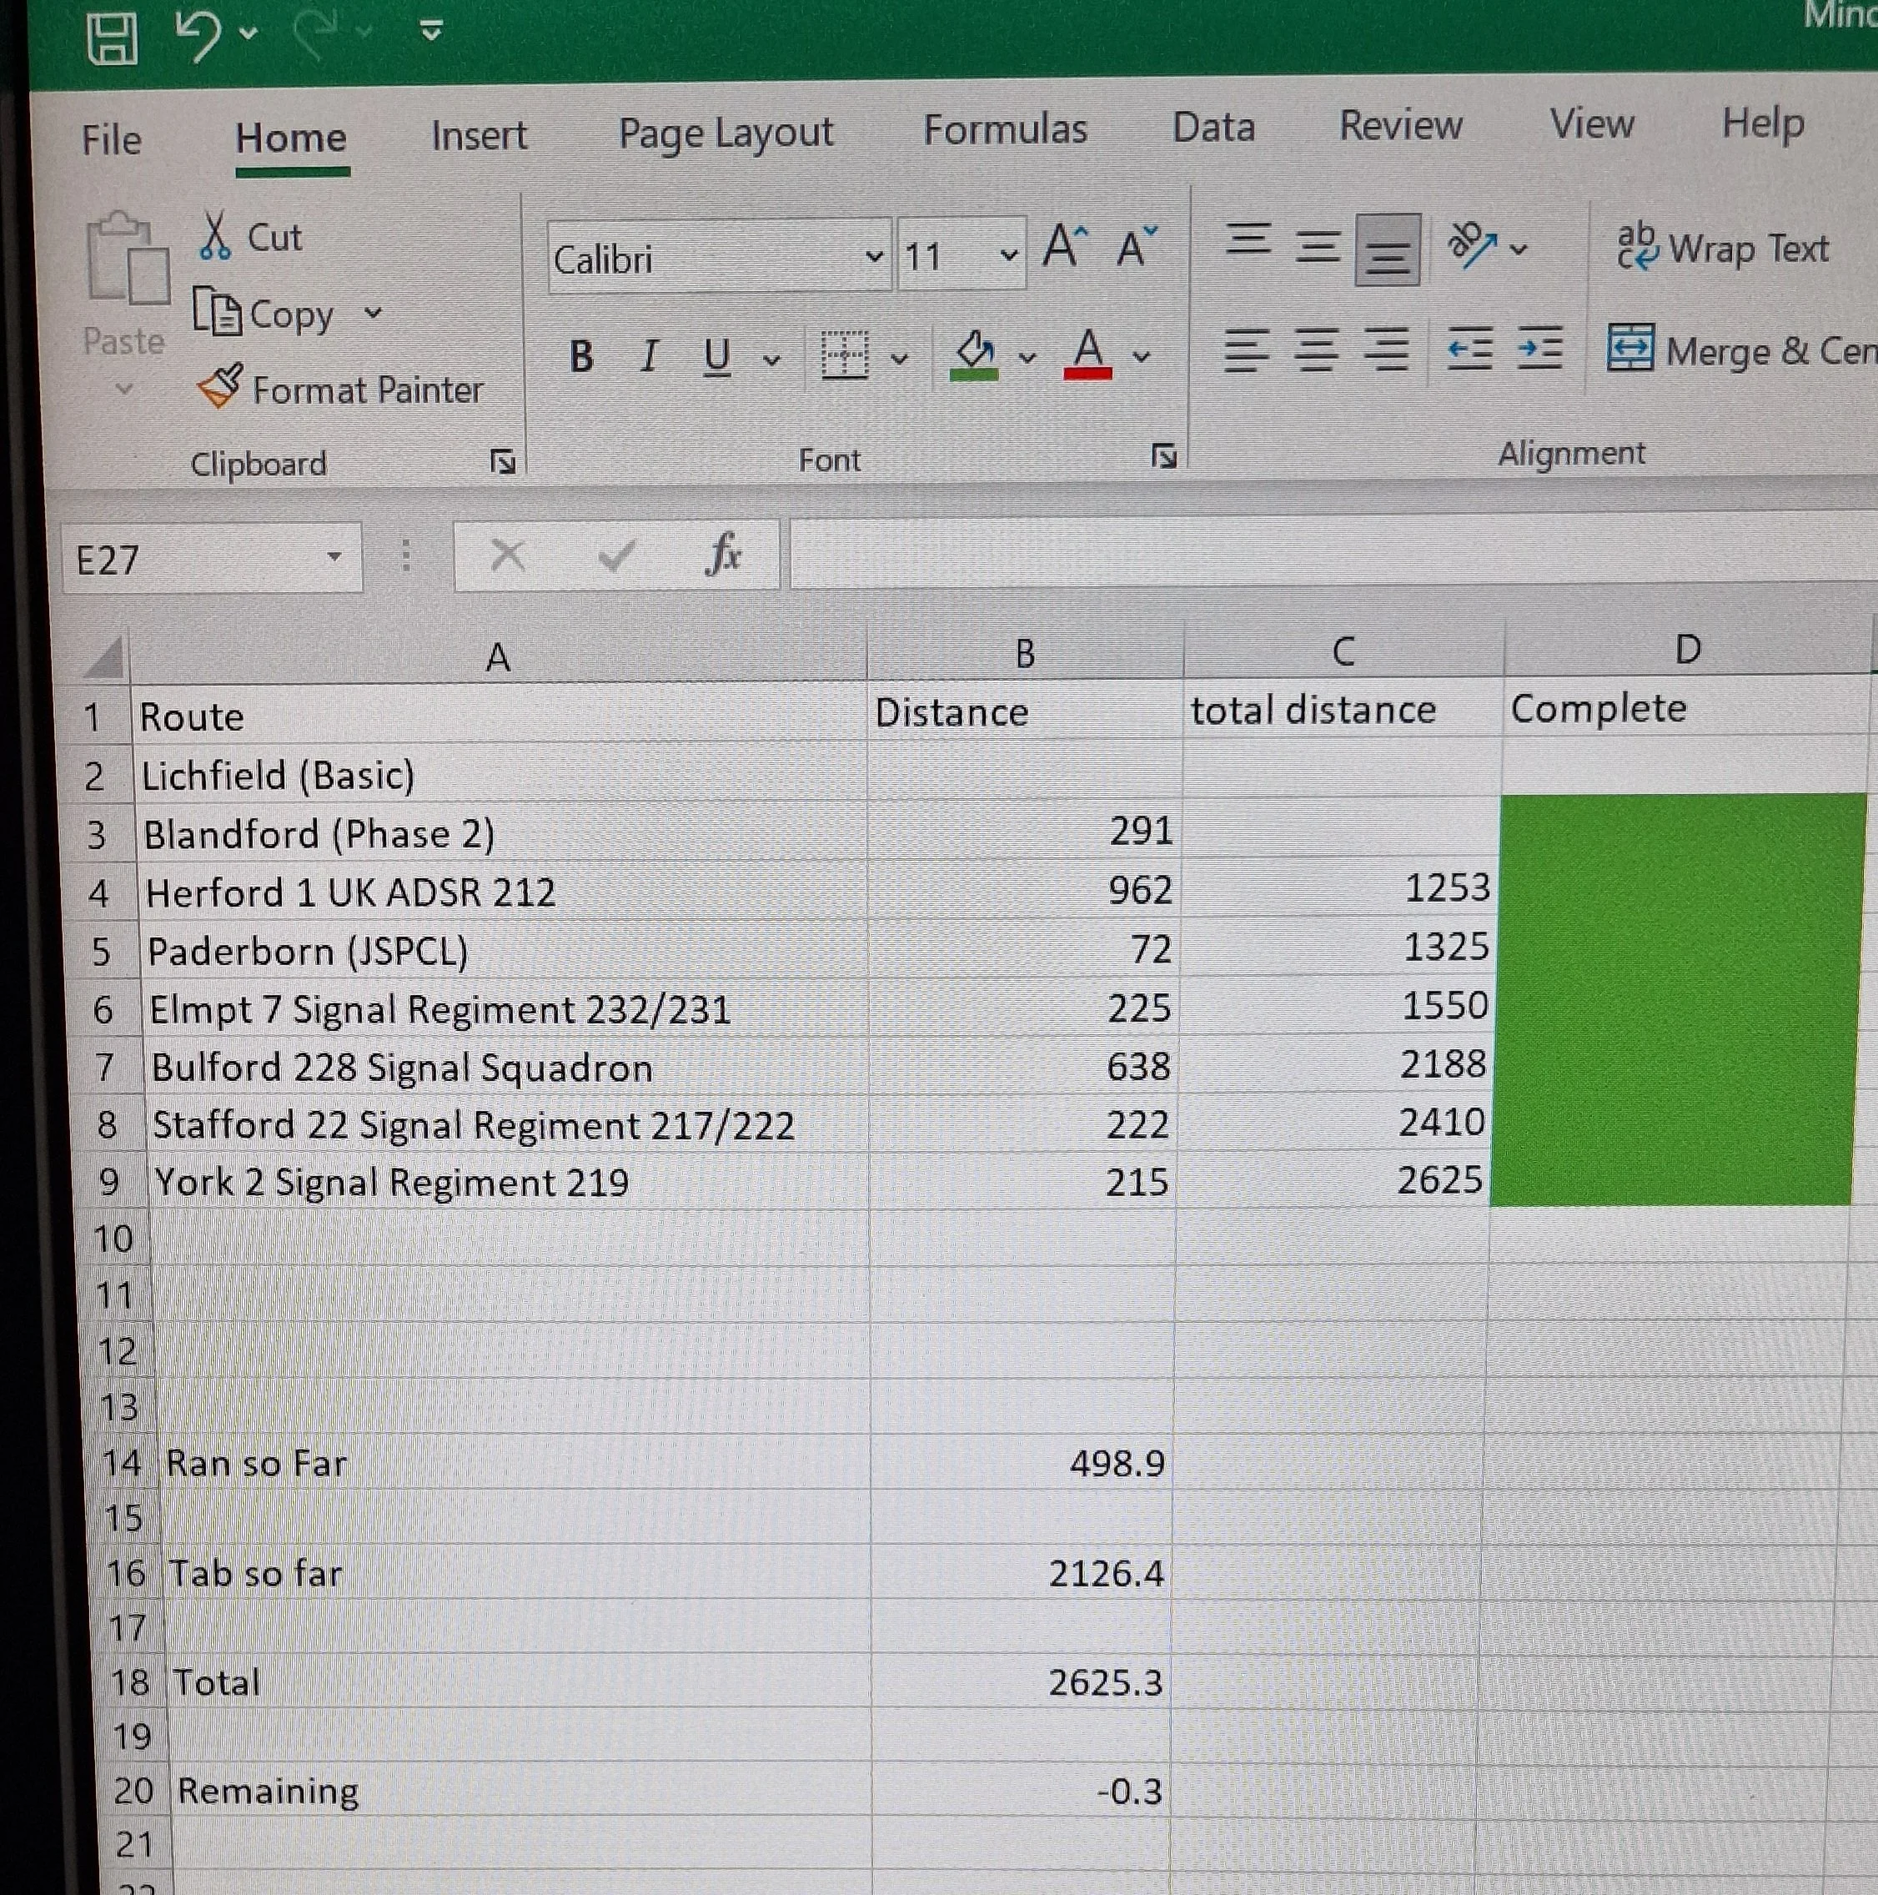The image size is (1878, 1895).
Task: Click the Save icon in title bar
Action: click(x=112, y=38)
